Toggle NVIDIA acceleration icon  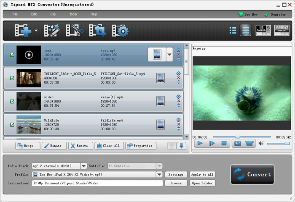263,30
